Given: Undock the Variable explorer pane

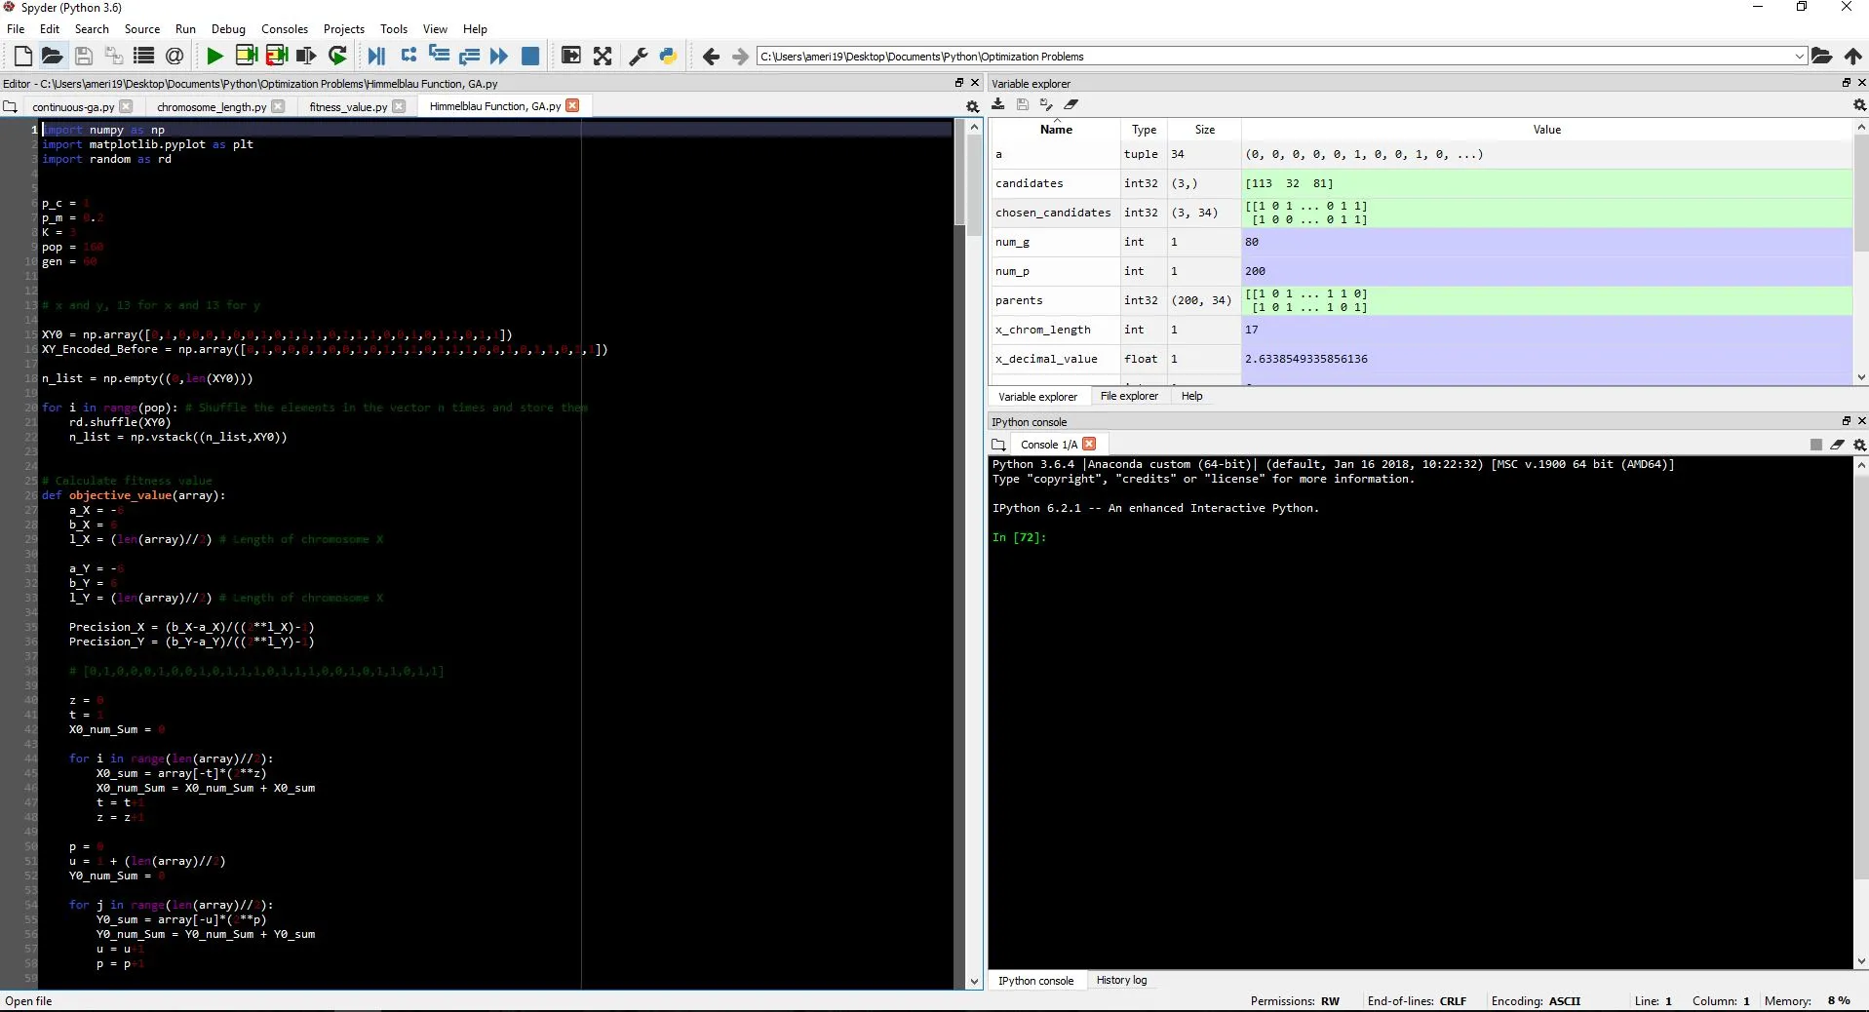Looking at the screenshot, I should point(1846,83).
